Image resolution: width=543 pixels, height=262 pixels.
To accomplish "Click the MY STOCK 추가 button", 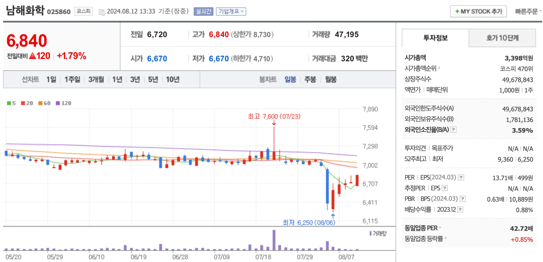I will point(478,11).
